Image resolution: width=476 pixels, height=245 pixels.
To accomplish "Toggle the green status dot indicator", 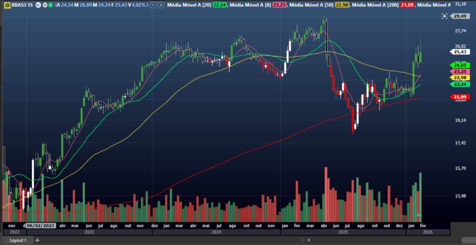I will point(50,5).
